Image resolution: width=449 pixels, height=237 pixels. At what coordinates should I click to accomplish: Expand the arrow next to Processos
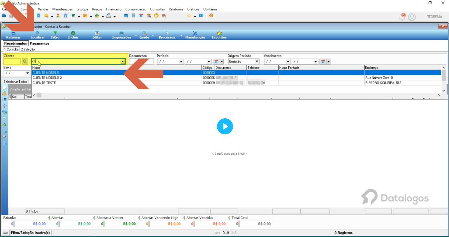181,35
